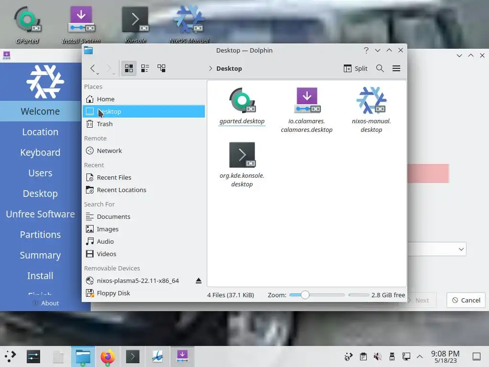Image resolution: width=489 pixels, height=367 pixels.
Task: Click Dolphin file manager taskbar icon
Action: [83, 356]
